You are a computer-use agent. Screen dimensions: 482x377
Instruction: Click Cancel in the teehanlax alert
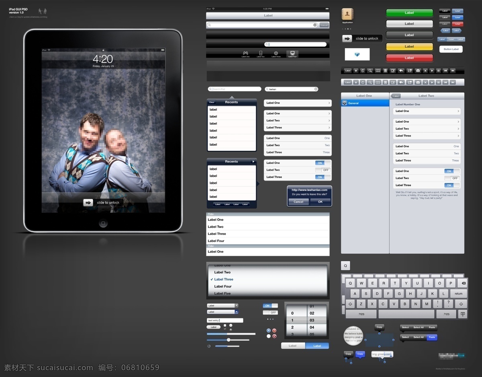tap(298, 202)
